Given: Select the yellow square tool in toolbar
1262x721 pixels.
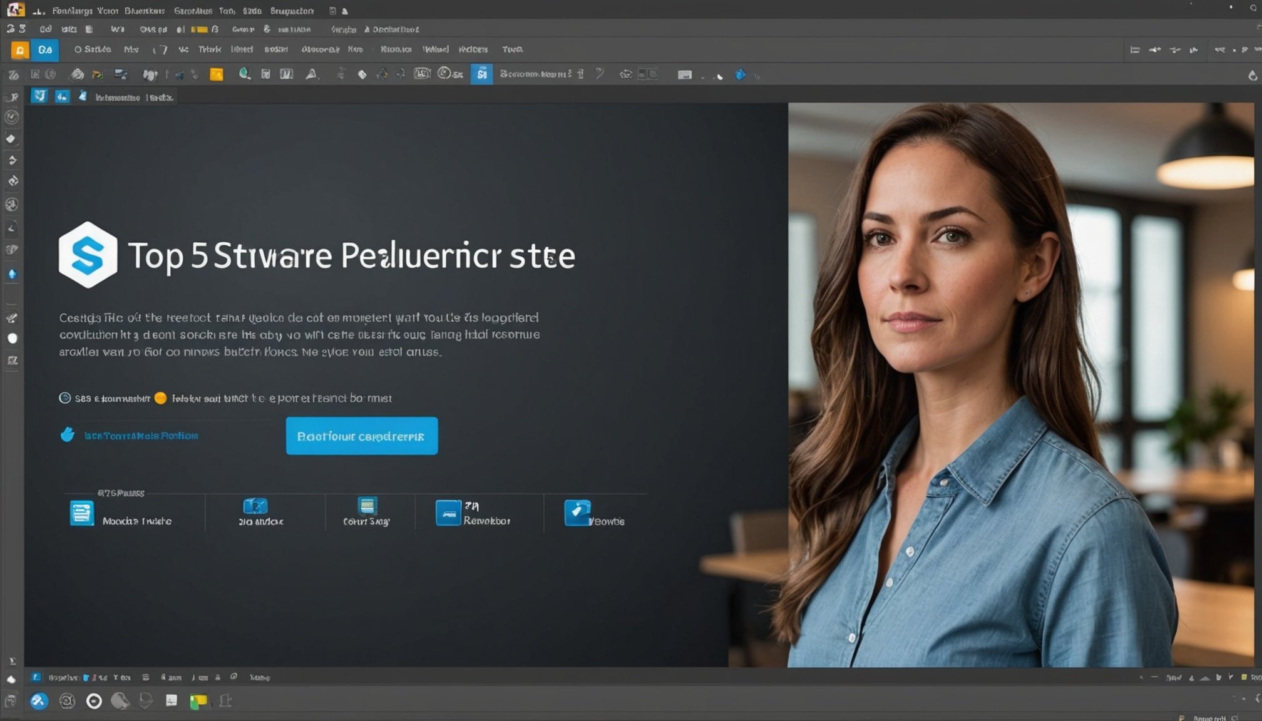Looking at the screenshot, I should tap(217, 74).
